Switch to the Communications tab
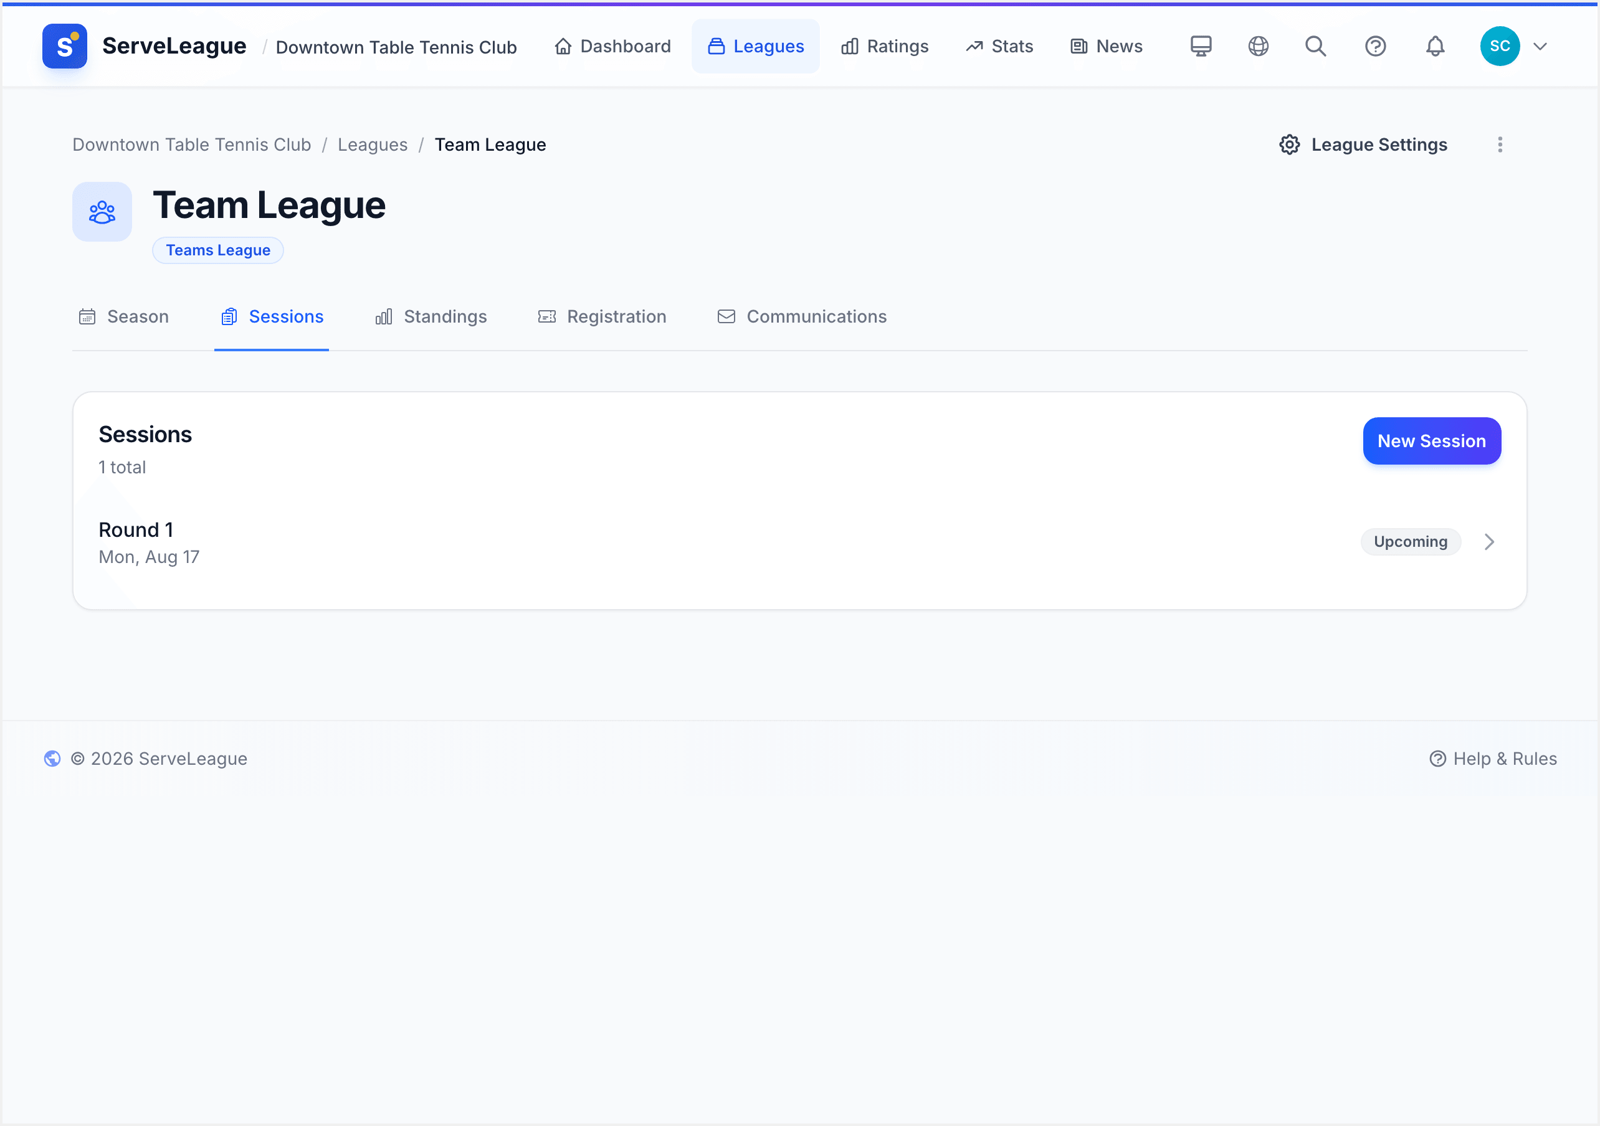1600x1126 pixels. tap(802, 317)
